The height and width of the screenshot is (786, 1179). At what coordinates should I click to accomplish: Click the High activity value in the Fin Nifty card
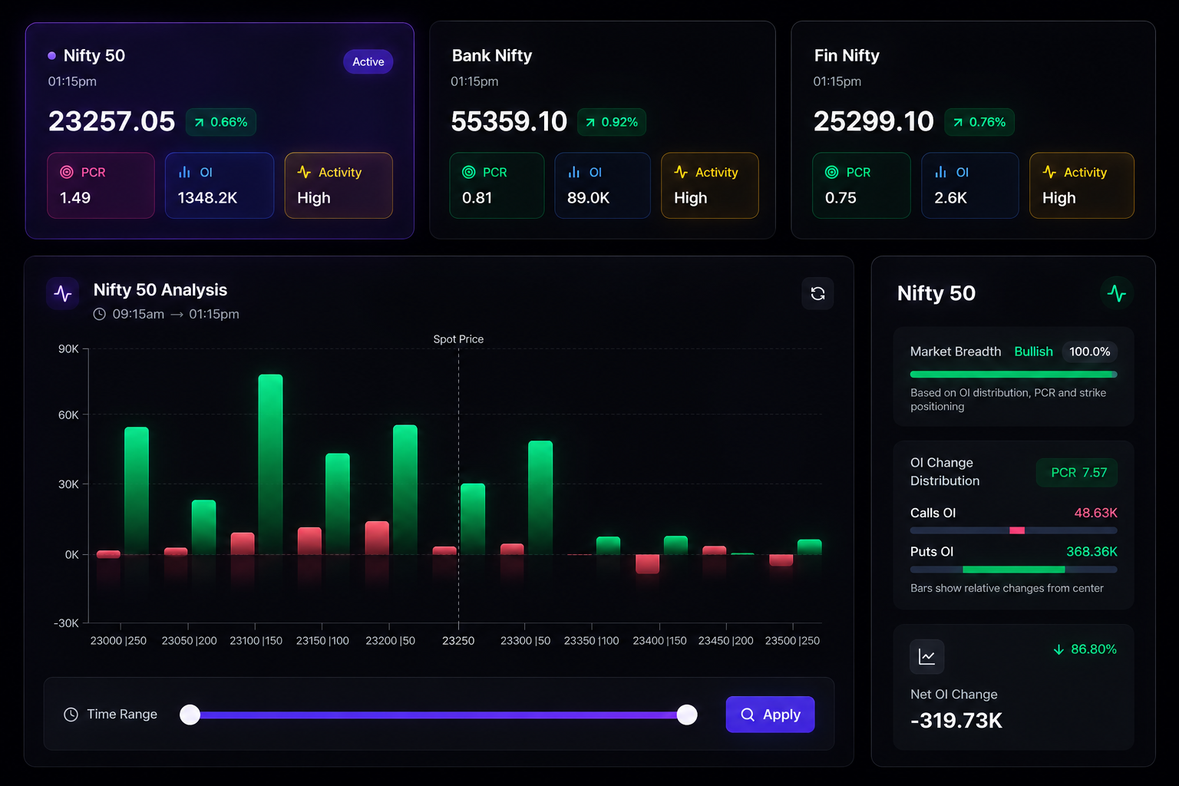click(x=1059, y=198)
